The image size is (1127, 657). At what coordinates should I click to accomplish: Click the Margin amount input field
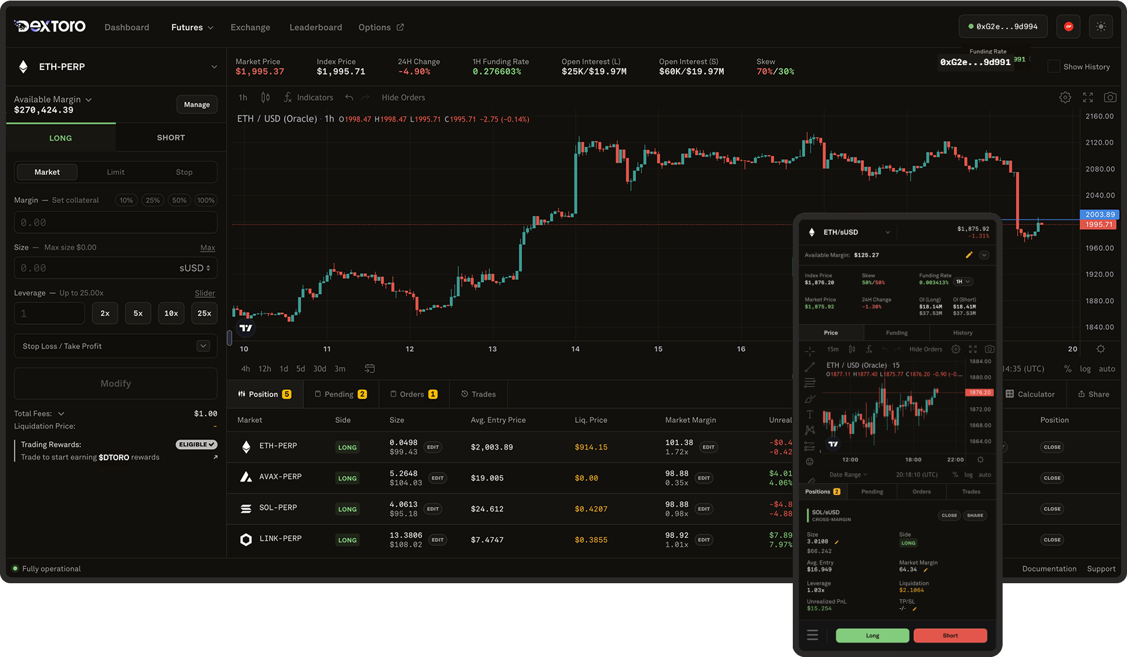pyautogui.click(x=116, y=222)
